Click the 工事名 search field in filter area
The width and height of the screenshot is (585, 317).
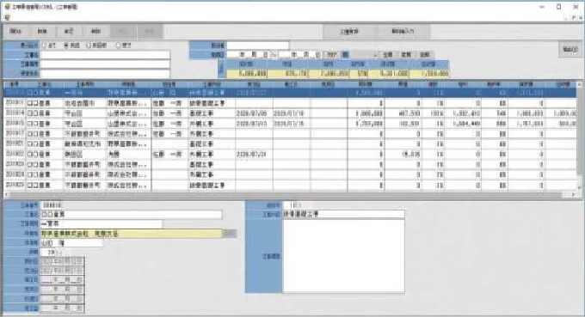point(105,55)
